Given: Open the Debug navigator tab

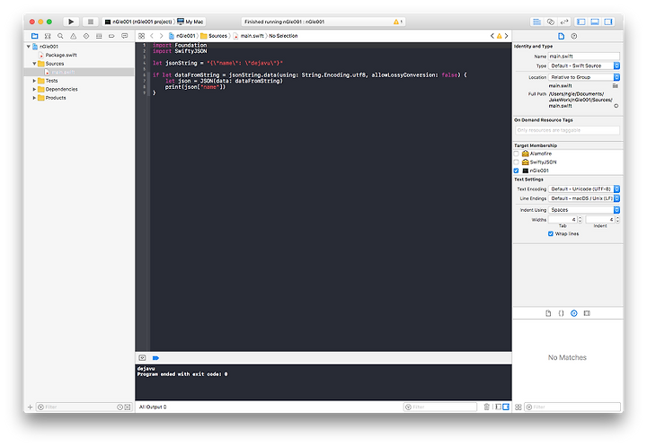Looking at the screenshot, I should 99,36.
